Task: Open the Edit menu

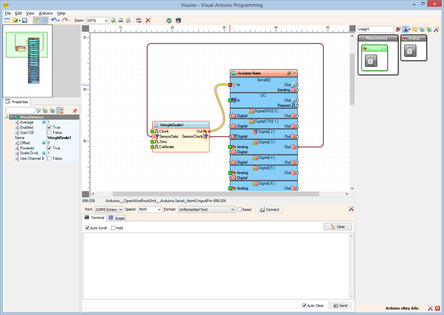Action: [x=18, y=13]
